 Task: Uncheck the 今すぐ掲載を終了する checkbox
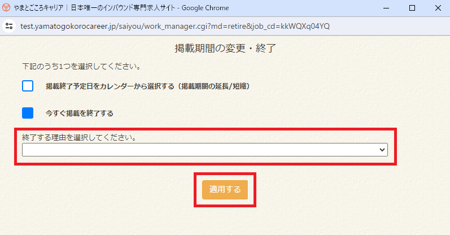pos(28,113)
